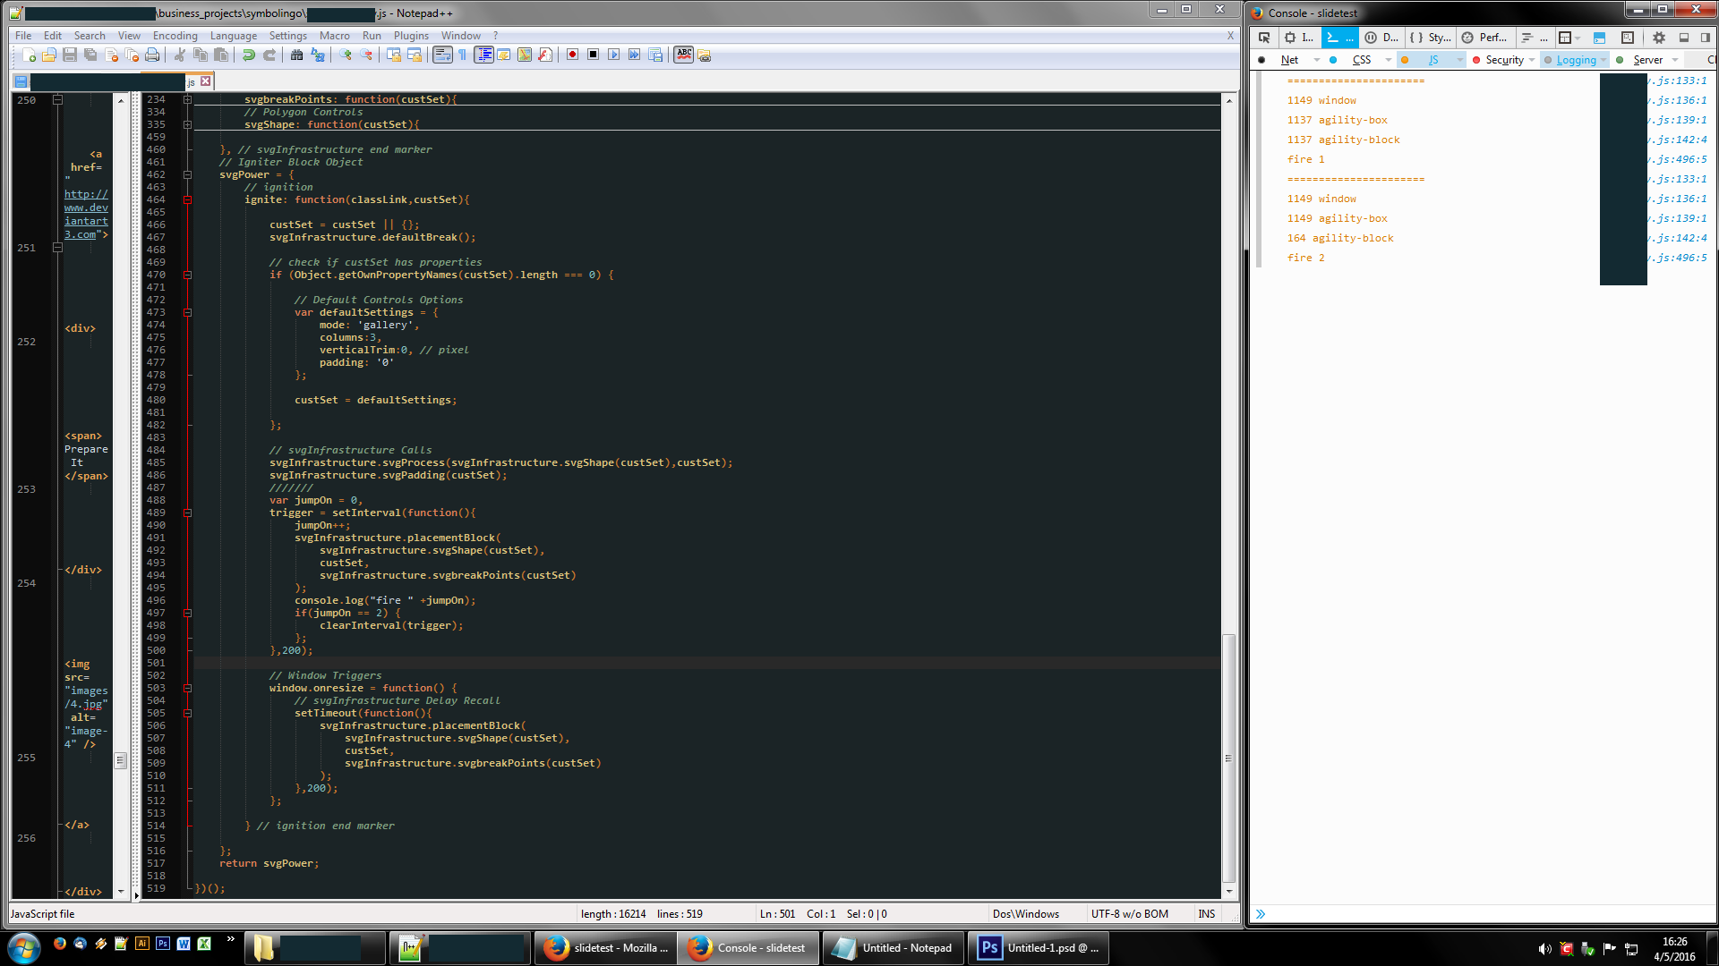The width and height of the screenshot is (1719, 966).
Task: Click the Find binoculars icon
Action: [x=296, y=55]
